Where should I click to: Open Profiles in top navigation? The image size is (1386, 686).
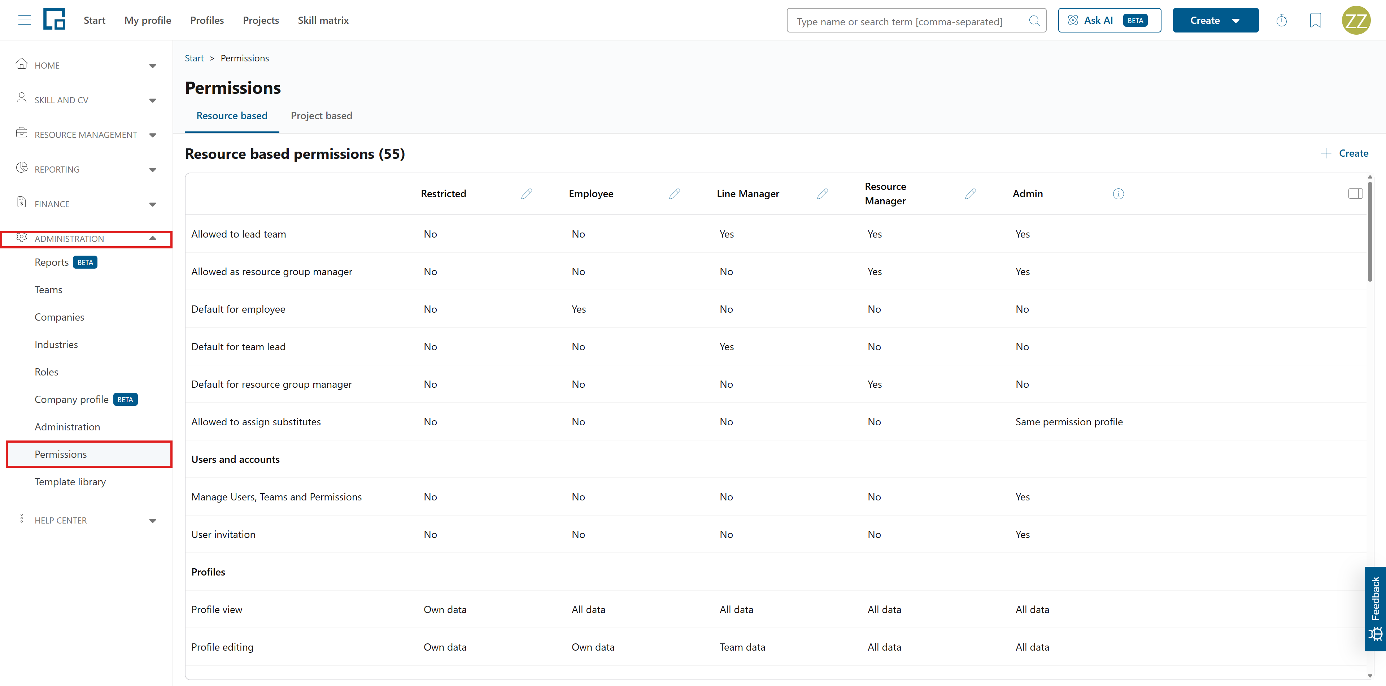click(x=207, y=21)
